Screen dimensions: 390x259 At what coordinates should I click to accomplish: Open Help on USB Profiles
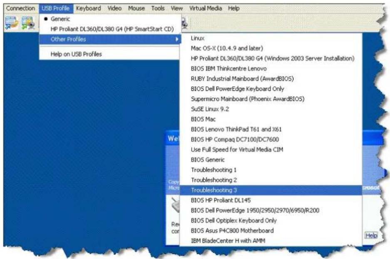coord(110,54)
